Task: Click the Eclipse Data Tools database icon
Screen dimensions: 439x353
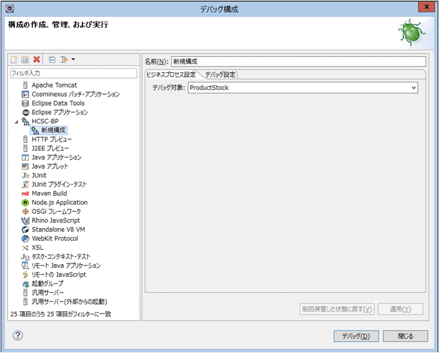Action: [x=26, y=103]
